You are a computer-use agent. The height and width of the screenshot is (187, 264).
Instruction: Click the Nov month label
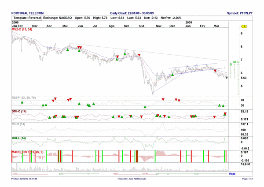point(158,26)
